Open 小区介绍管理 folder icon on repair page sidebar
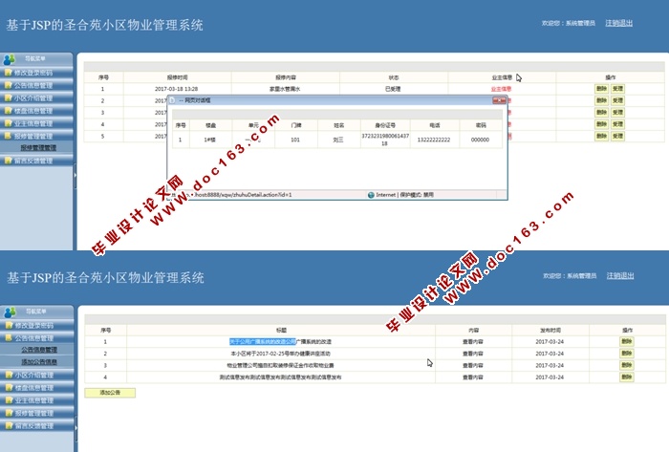 [8, 98]
